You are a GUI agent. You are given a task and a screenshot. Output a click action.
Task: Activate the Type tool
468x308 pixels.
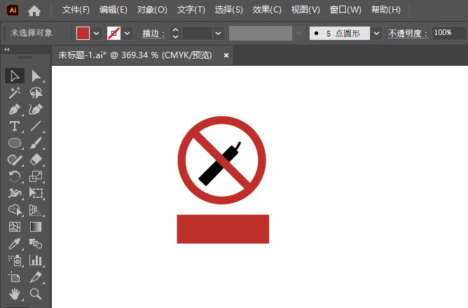(x=15, y=127)
